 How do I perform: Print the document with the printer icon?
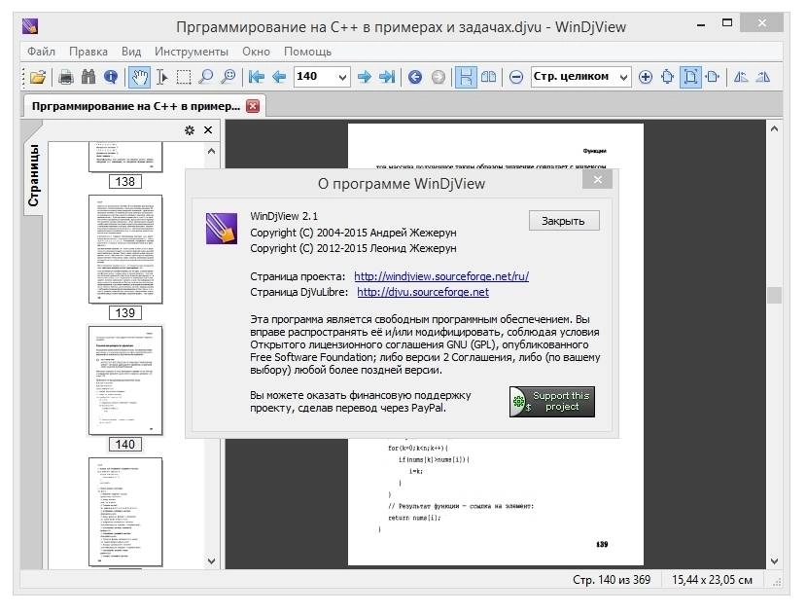66,77
